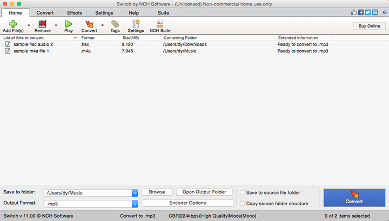
Task: Click the 0 of 2 items selected status
Action: [x=347, y=216]
